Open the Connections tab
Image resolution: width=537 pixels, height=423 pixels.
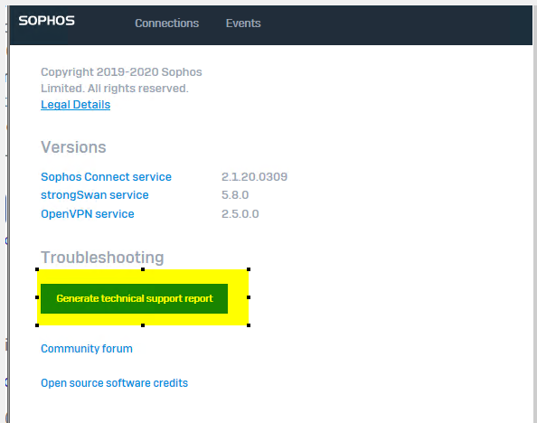click(166, 23)
